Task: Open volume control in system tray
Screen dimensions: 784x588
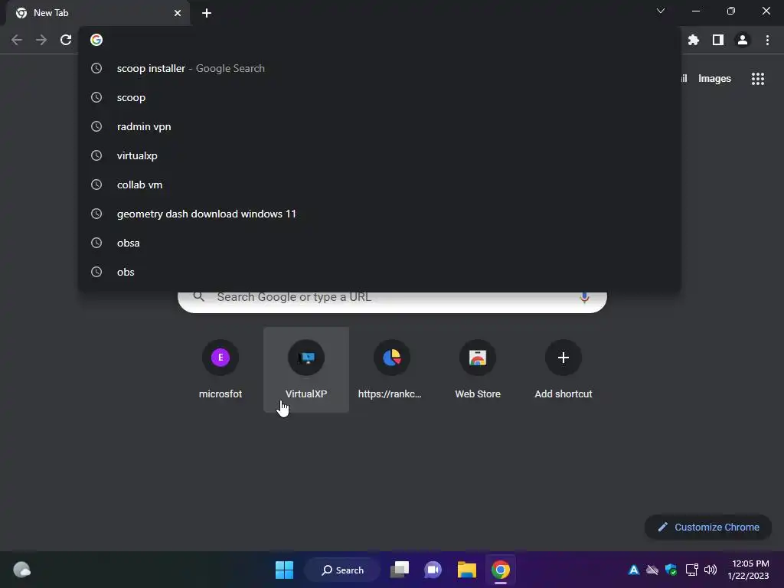Action: (710, 570)
